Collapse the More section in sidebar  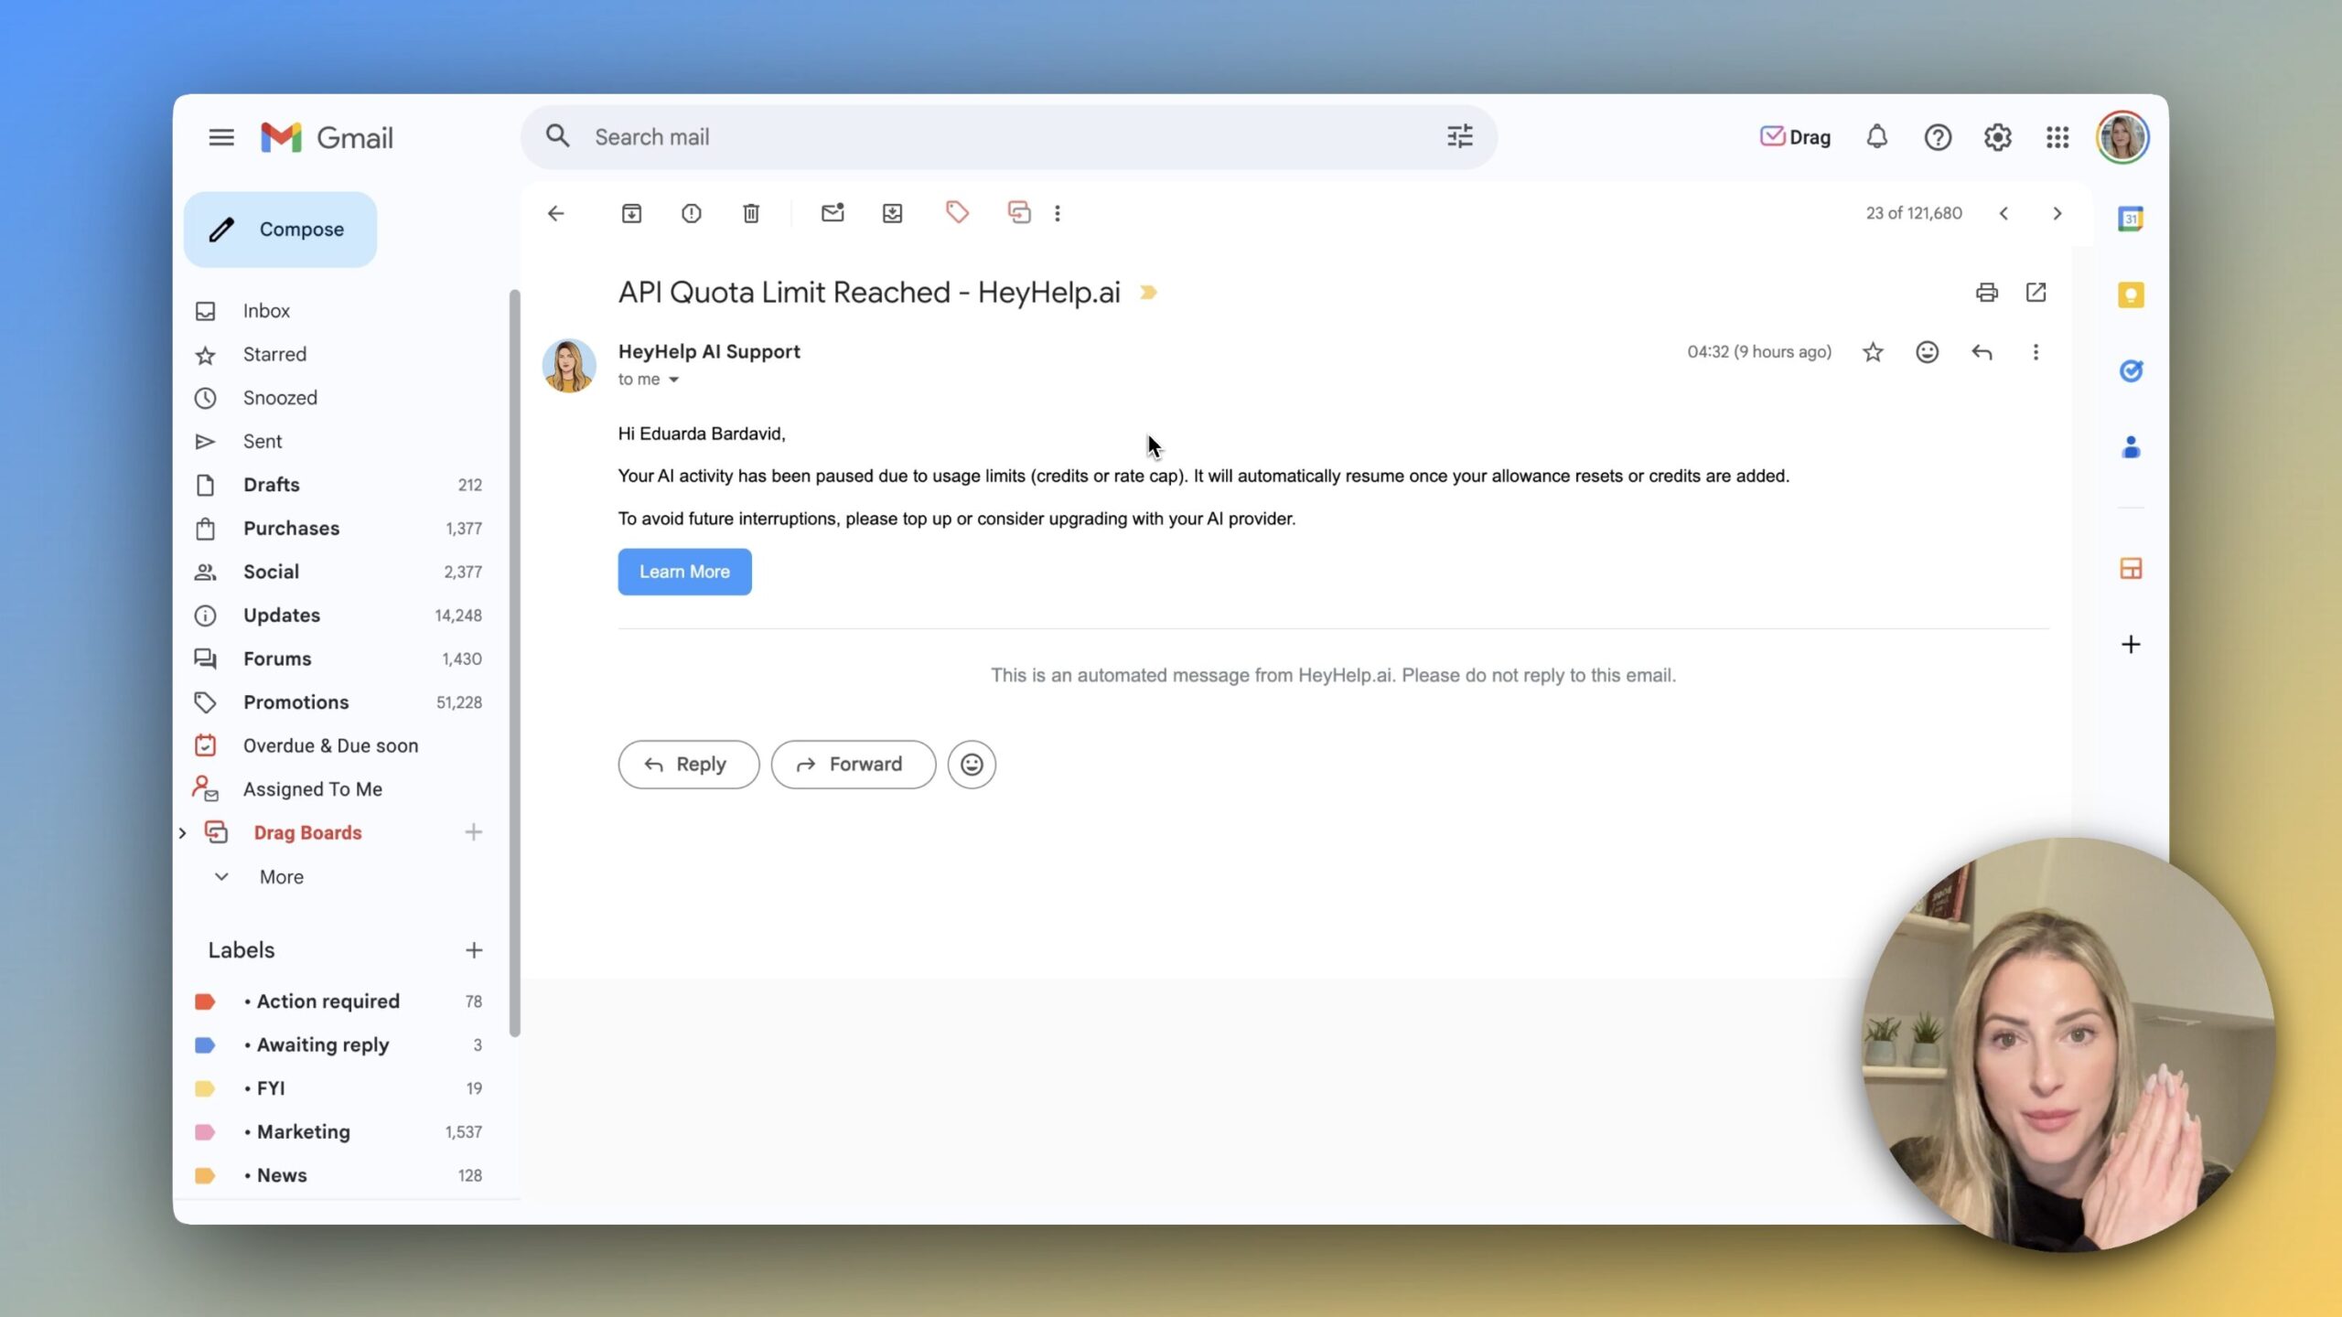click(x=220, y=876)
